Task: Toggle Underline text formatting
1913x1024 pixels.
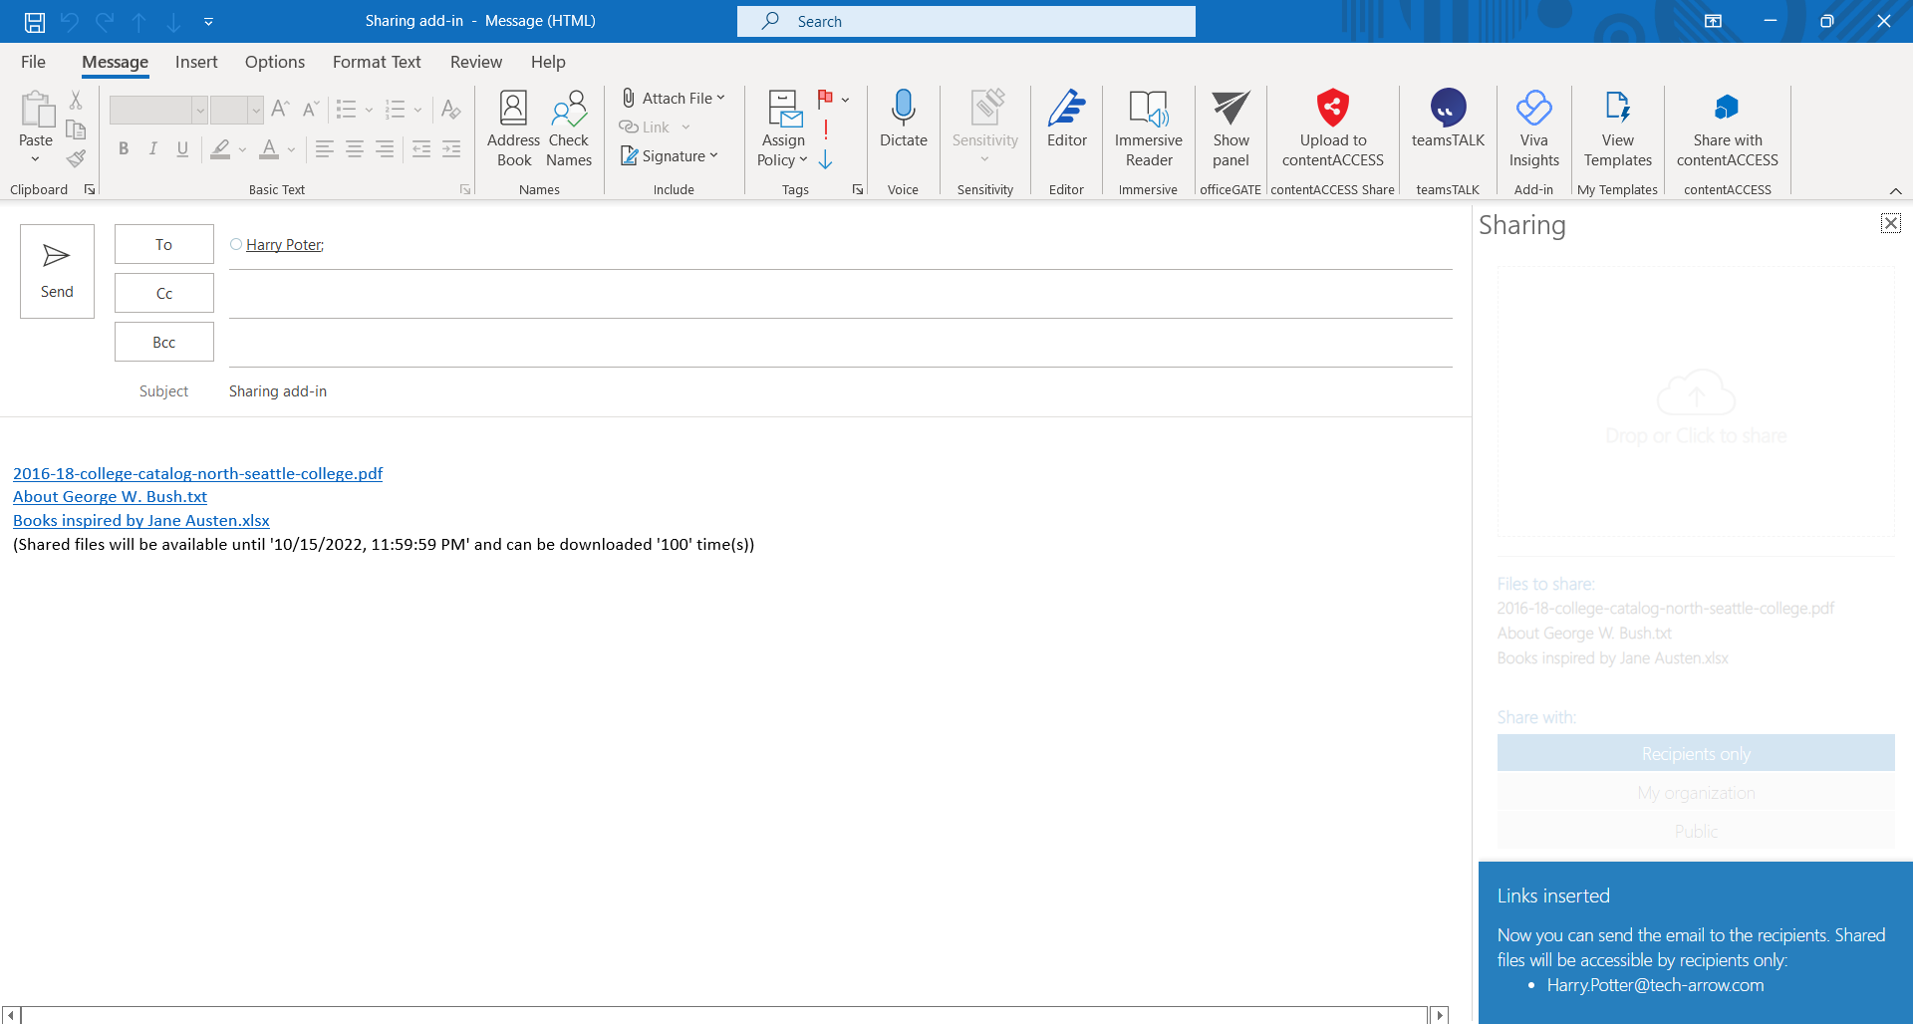Action: (182, 149)
